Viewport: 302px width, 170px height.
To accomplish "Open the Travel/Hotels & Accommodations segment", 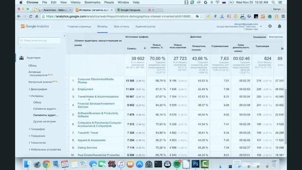I will point(98,96).
